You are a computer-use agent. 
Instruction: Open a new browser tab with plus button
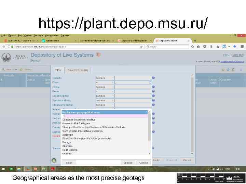pyautogui.click(x=195, y=41)
